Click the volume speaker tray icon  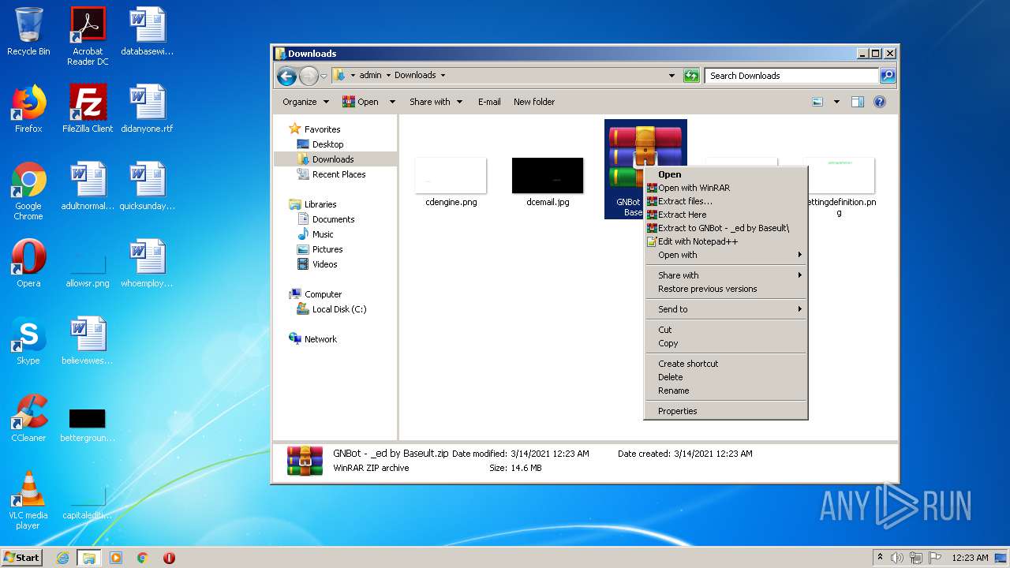(x=896, y=558)
